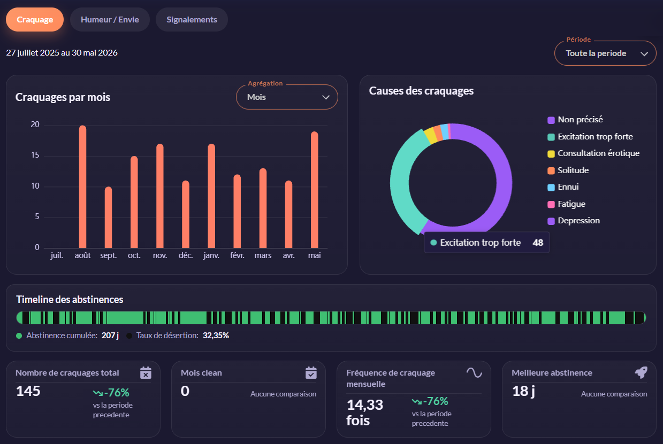This screenshot has height=444, width=663.
Task: Toggle the Non précisé legend entry
Action: (x=575, y=120)
